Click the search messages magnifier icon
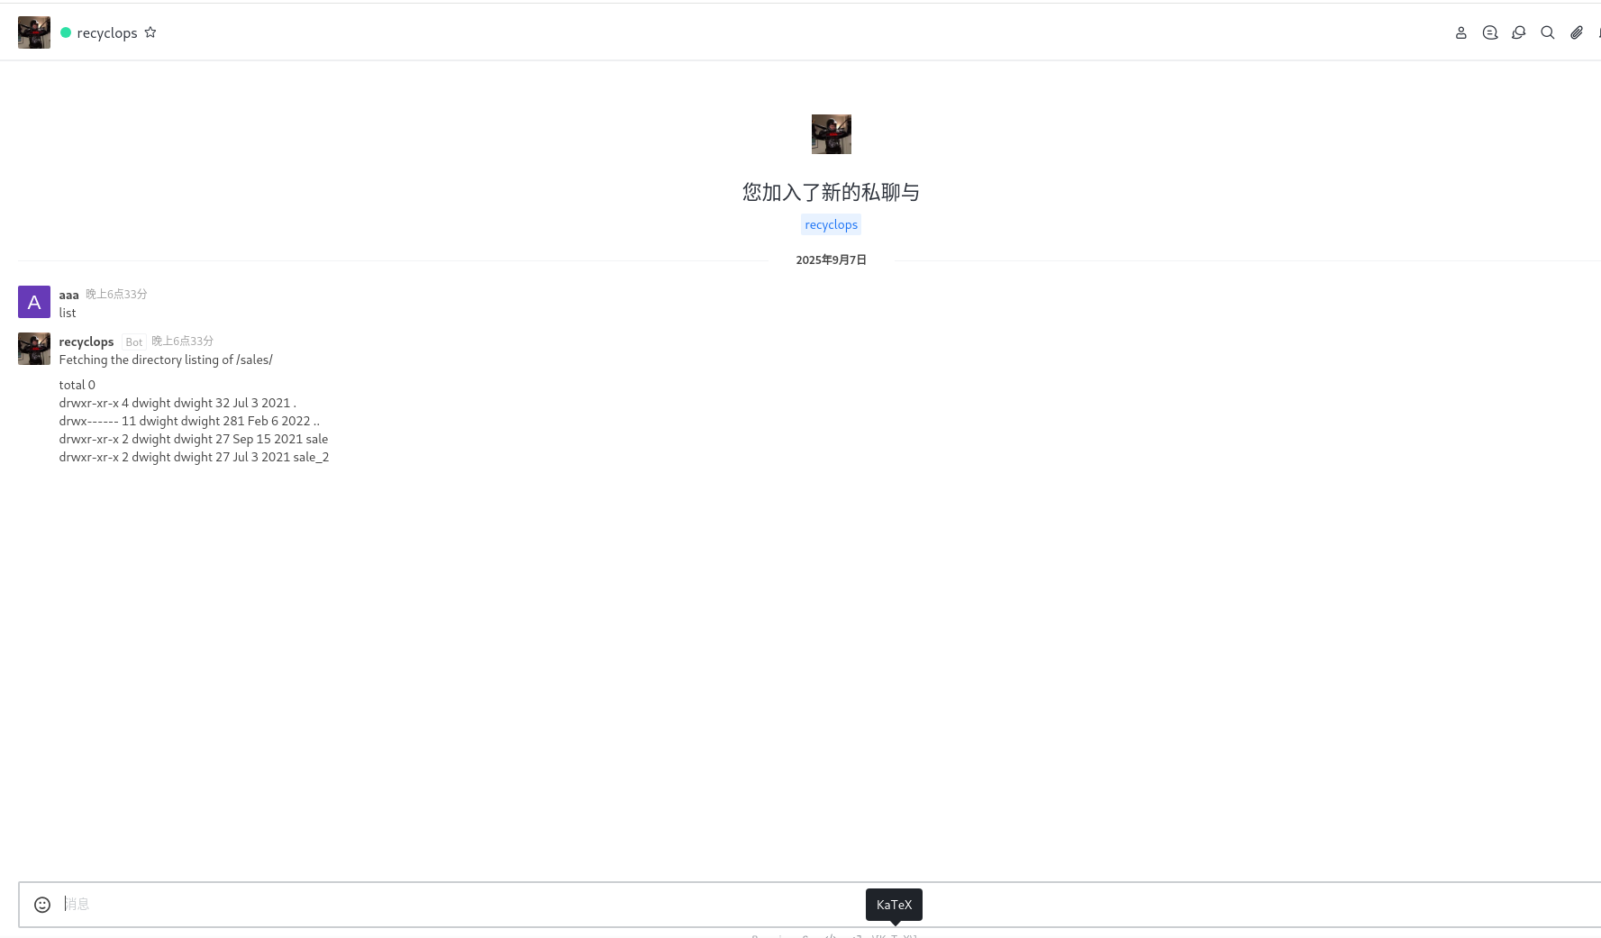The width and height of the screenshot is (1601, 938). click(x=1547, y=33)
